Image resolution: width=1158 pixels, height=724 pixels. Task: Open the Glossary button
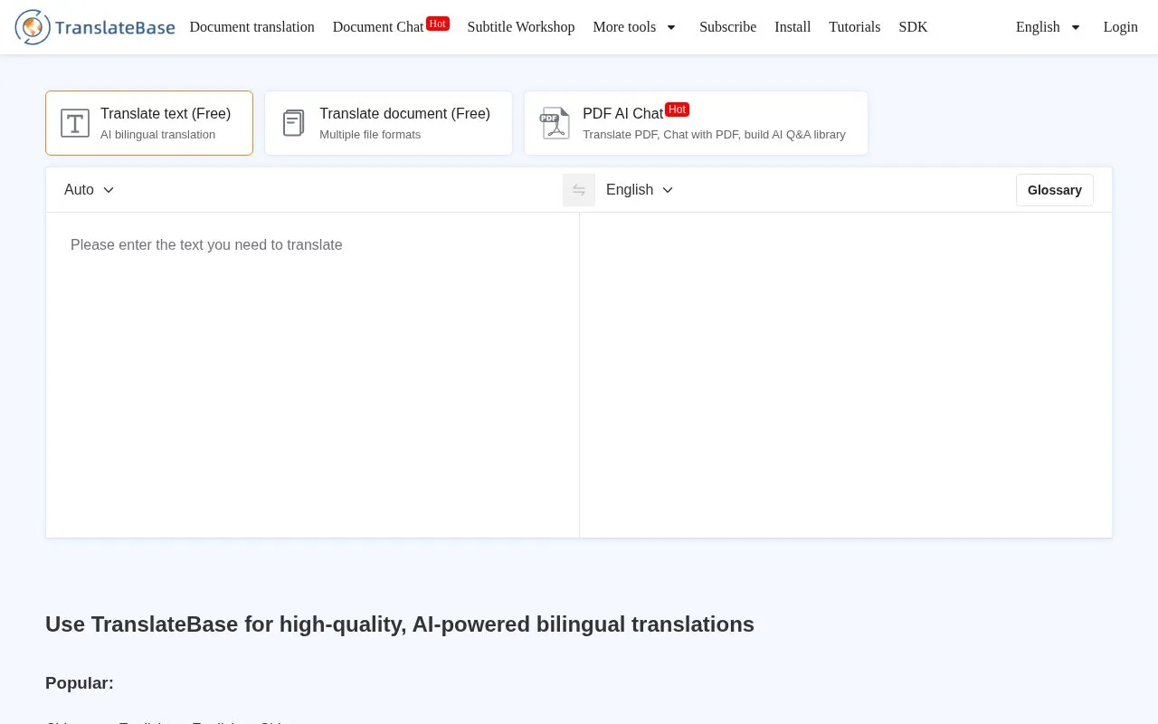pyautogui.click(x=1055, y=190)
